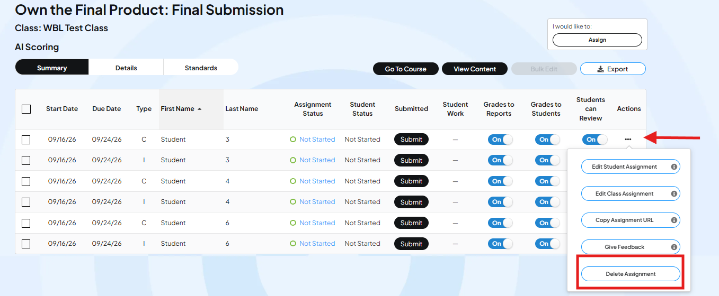Tick the select-all checkbox in table header
The image size is (719, 296).
26,109
